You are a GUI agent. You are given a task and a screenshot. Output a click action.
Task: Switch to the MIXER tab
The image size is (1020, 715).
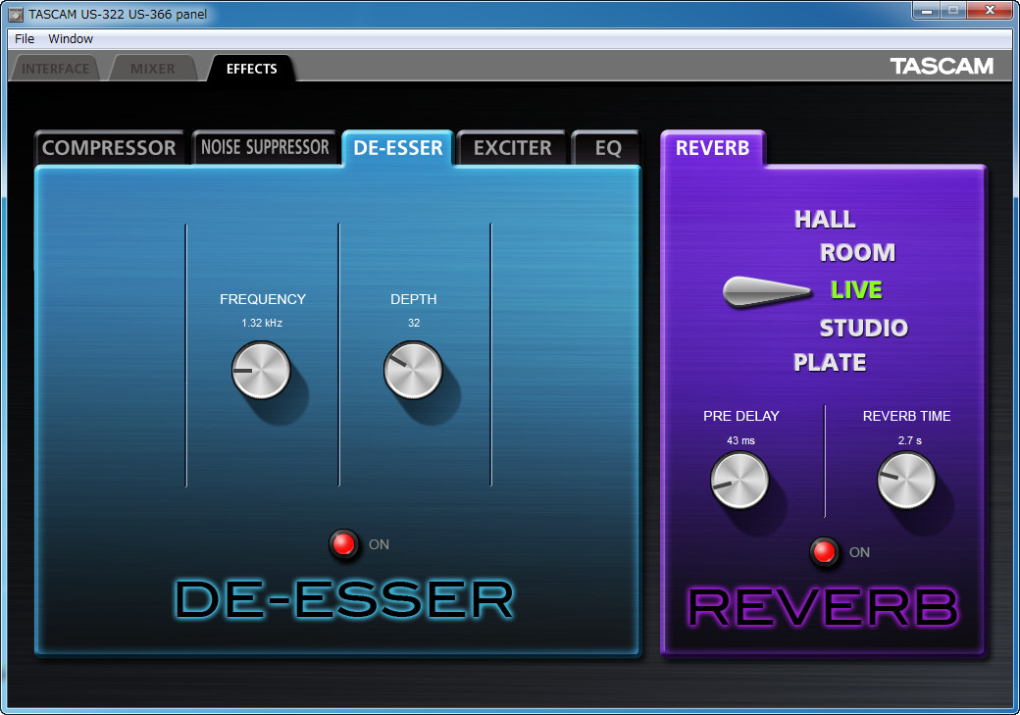point(152,69)
